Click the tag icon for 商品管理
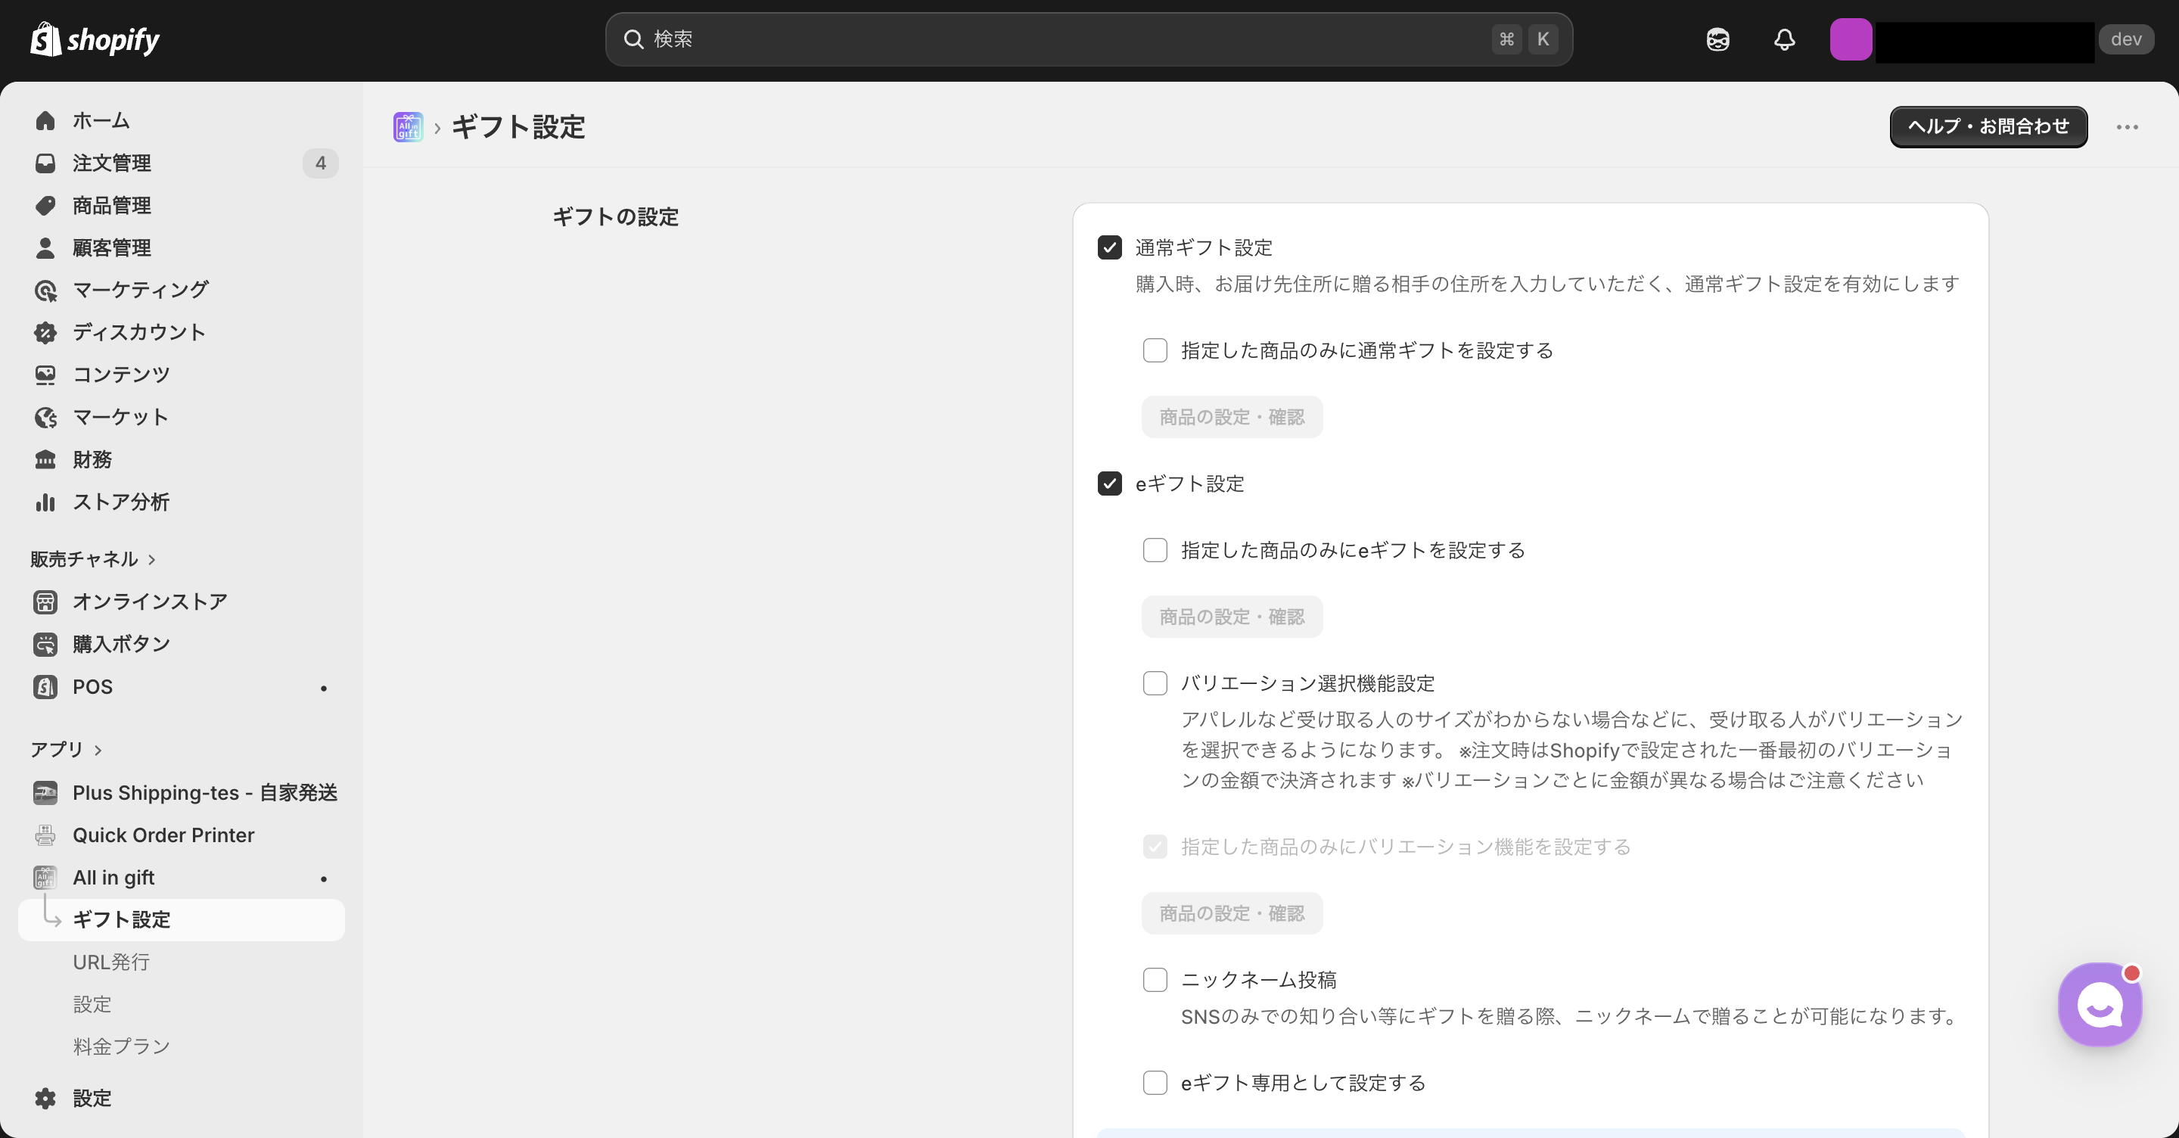This screenshot has height=1138, width=2179. coord(45,205)
